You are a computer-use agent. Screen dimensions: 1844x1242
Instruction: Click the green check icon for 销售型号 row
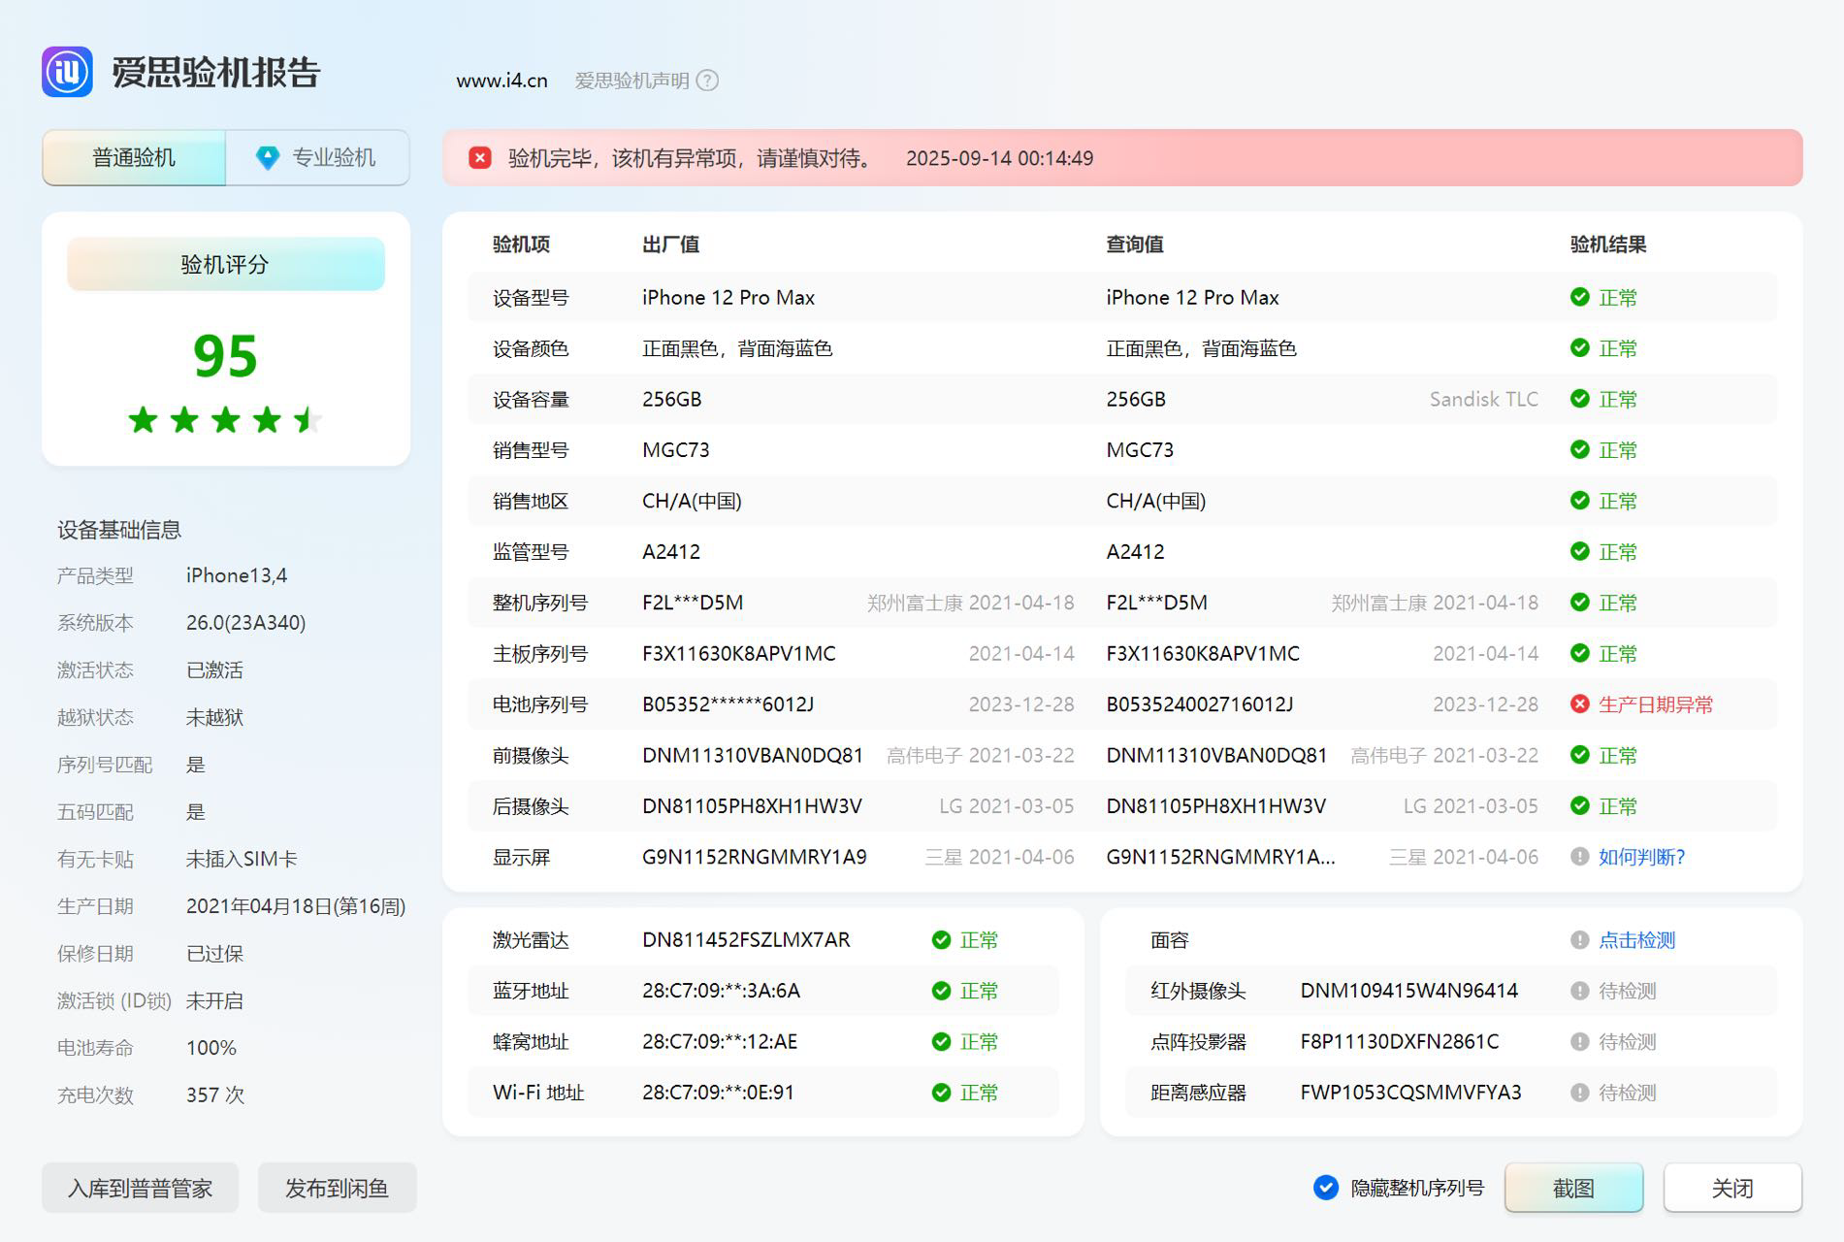click(x=1579, y=450)
